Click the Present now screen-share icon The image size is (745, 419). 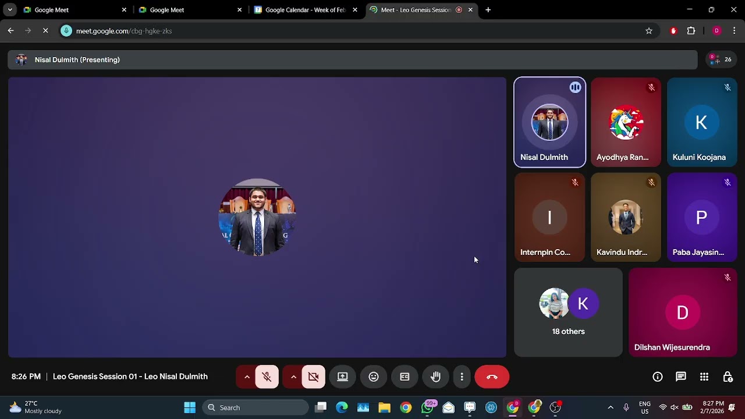pos(343,377)
